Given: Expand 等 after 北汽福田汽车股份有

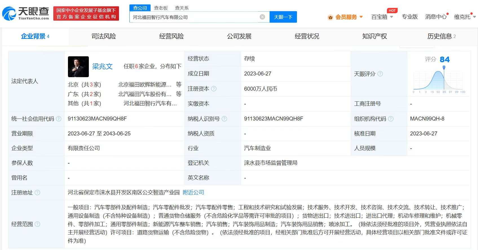Looking at the screenshot, I should click(x=179, y=94).
